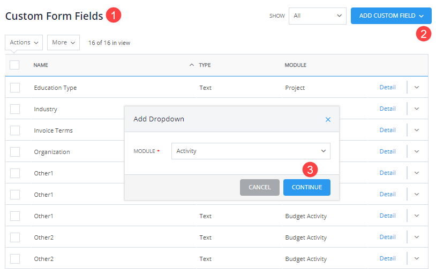The width and height of the screenshot is (436, 269).
Task: Click the Custom Form Fields page heading
Action: pyautogui.click(x=54, y=16)
